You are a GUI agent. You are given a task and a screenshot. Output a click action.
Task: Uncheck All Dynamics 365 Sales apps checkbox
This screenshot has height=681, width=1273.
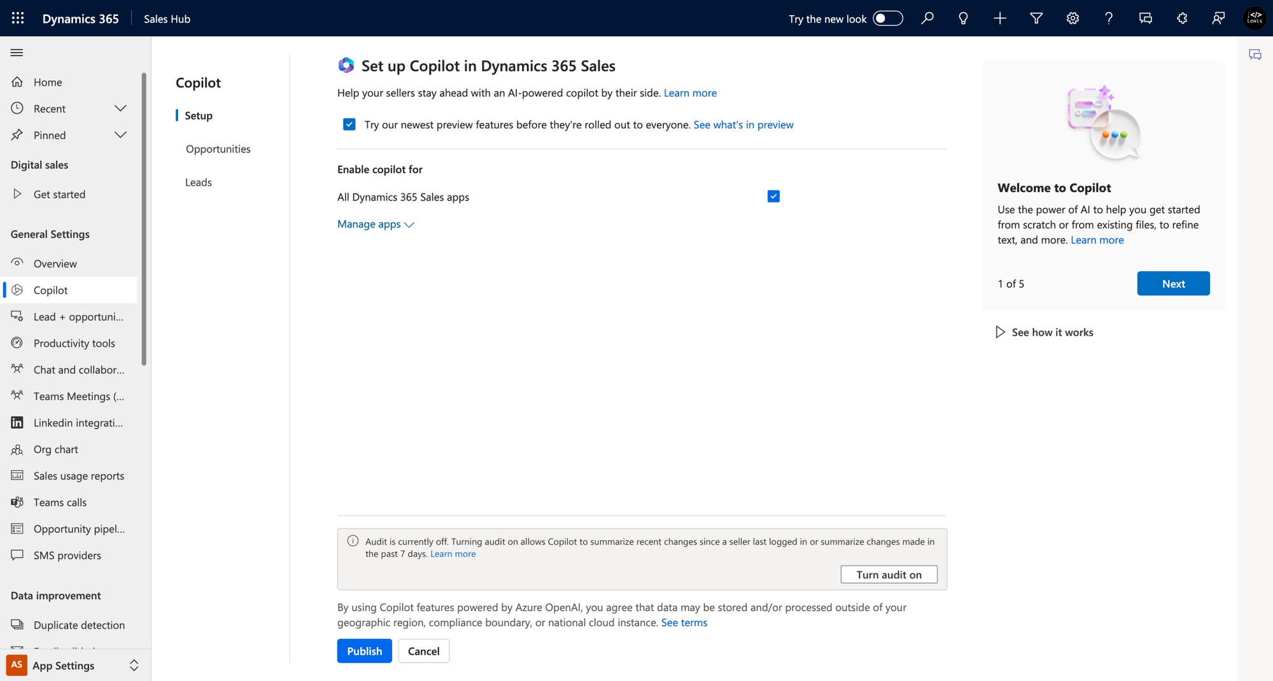pyautogui.click(x=773, y=196)
